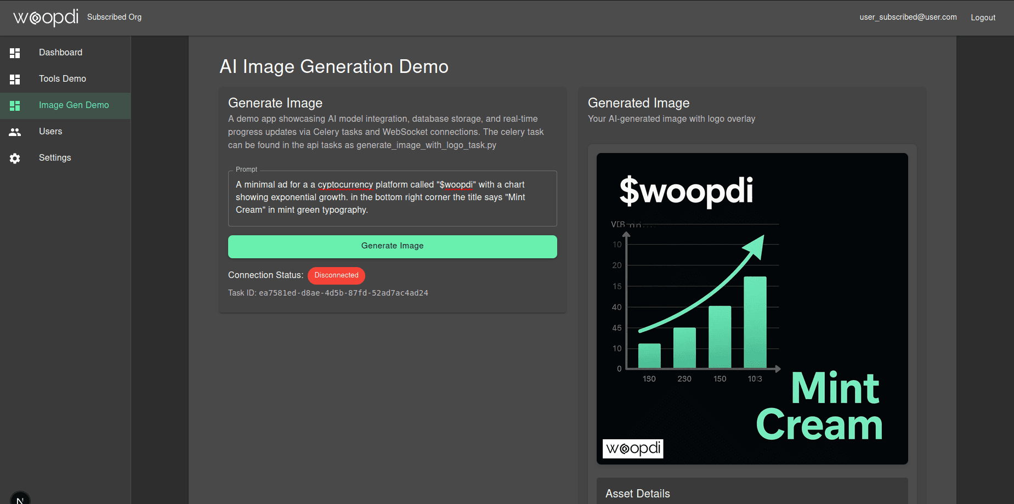Open the Dashboard menu item
This screenshot has height=504, width=1014.
point(60,53)
